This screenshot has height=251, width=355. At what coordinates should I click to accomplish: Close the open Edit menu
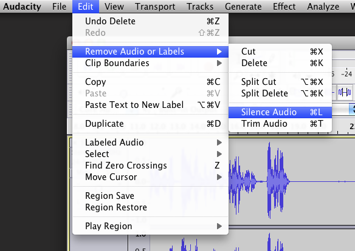point(86,6)
